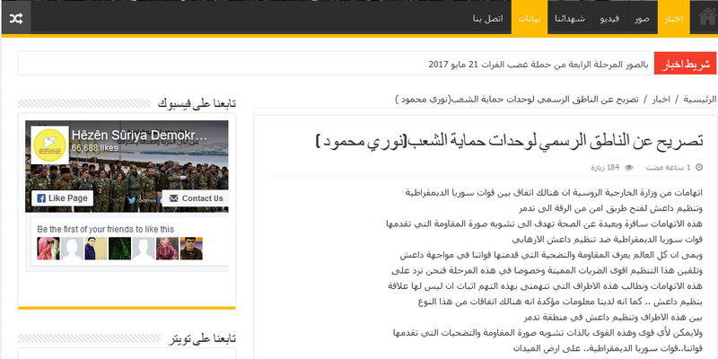Viewport: 718px width, 359px height.
Task: Open the صور menu item
Action: [640, 19]
